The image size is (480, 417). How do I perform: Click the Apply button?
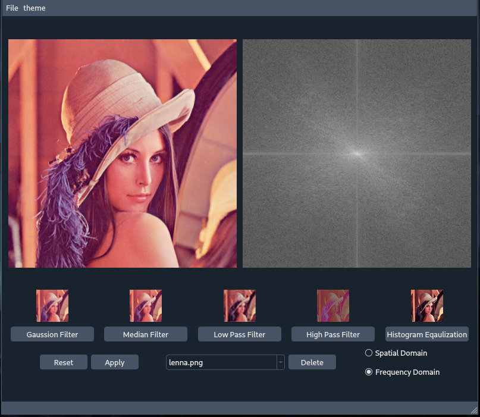coord(115,362)
